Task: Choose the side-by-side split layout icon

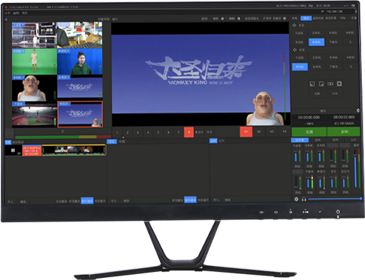Action: [330, 84]
